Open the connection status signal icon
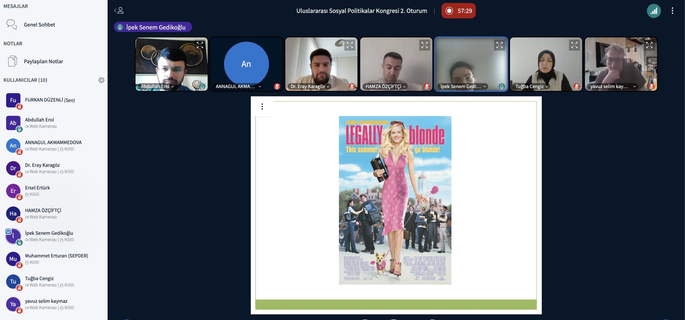The width and height of the screenshot is (685, 320). (654, 11)
